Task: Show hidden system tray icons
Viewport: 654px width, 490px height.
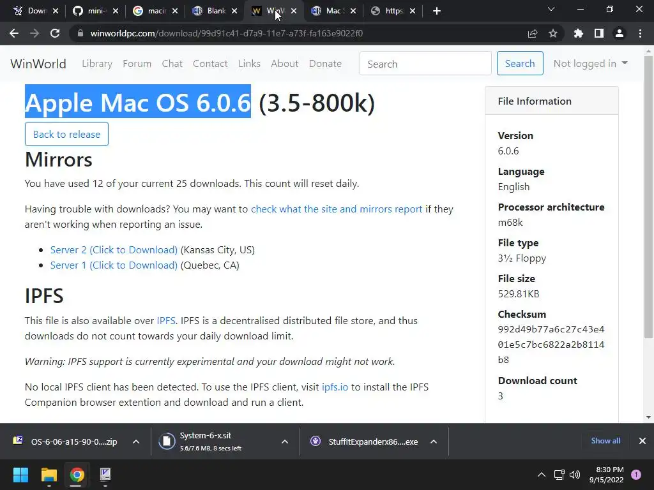Action: pos(542,475)
